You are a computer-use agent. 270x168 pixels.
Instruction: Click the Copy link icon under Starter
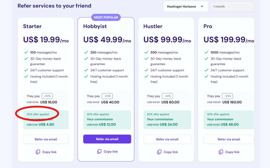(38, 152)
